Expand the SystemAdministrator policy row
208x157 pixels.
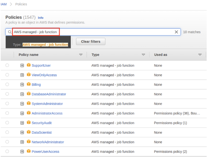tap(22, 104)
